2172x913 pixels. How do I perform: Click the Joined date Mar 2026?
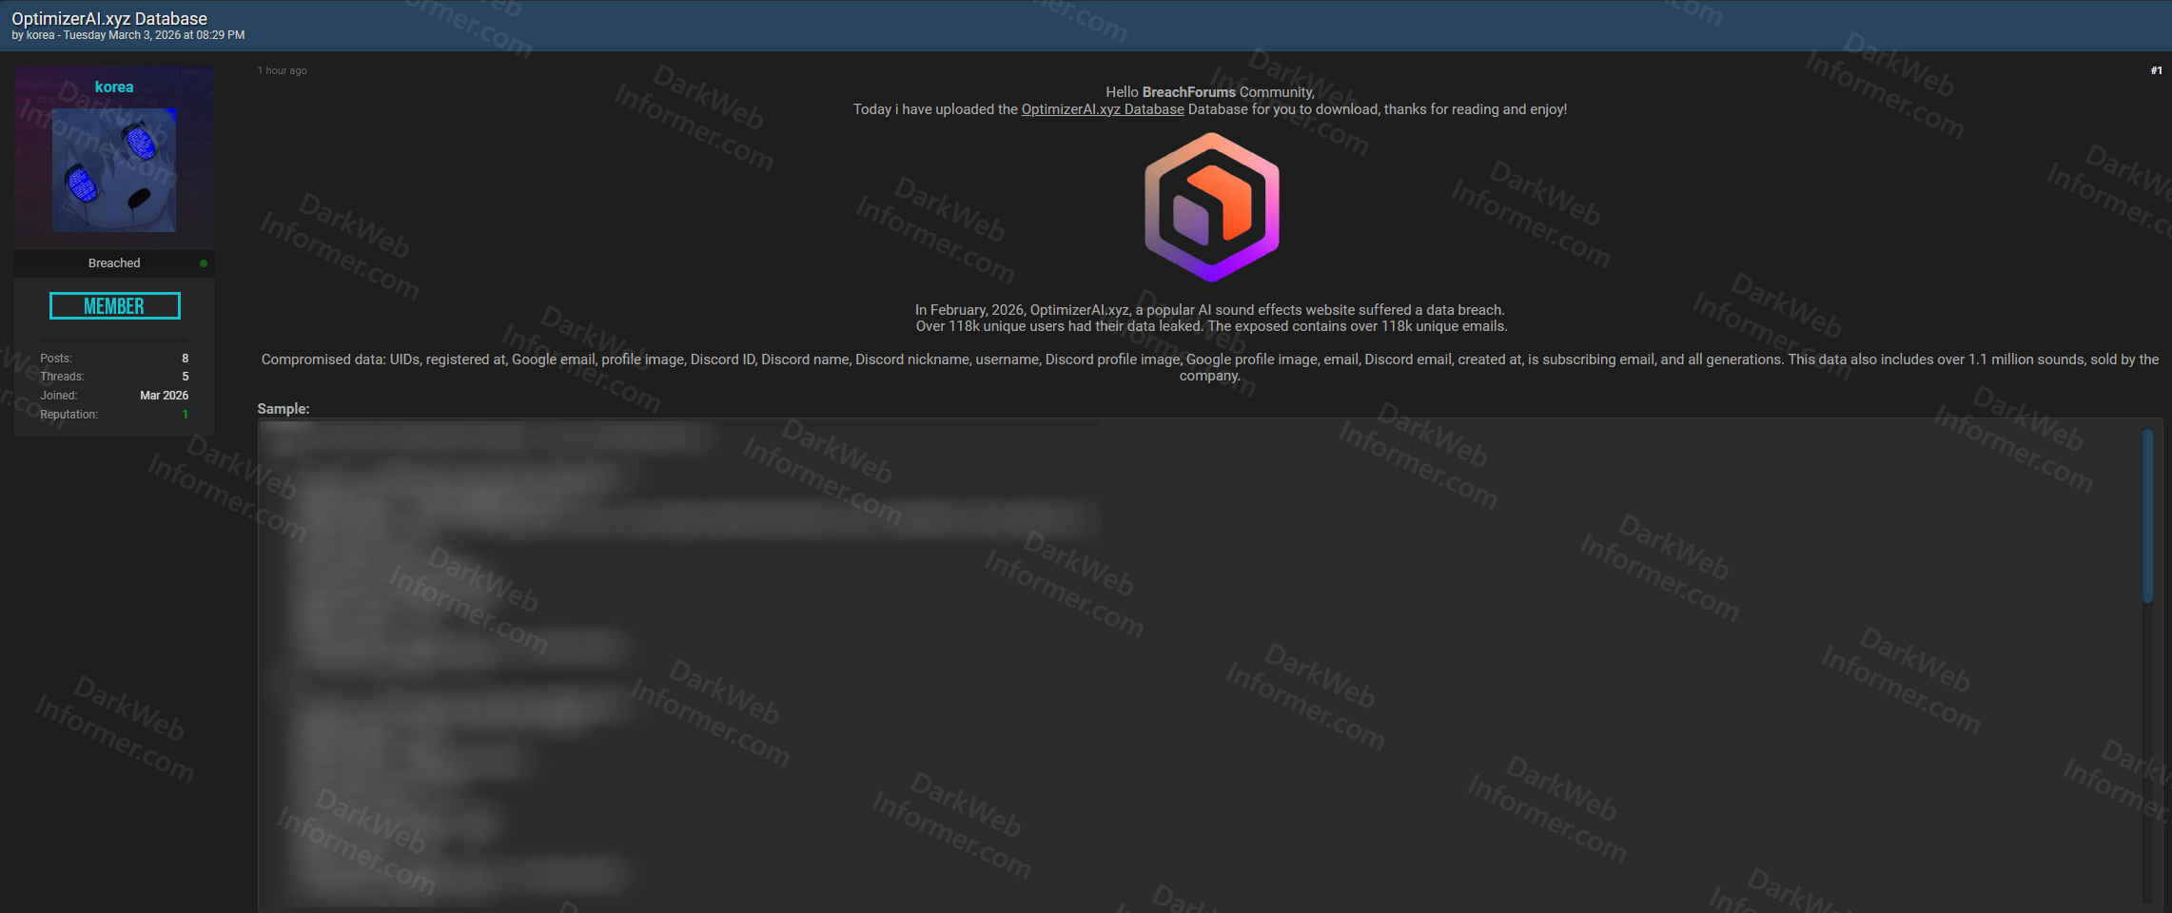163,395
